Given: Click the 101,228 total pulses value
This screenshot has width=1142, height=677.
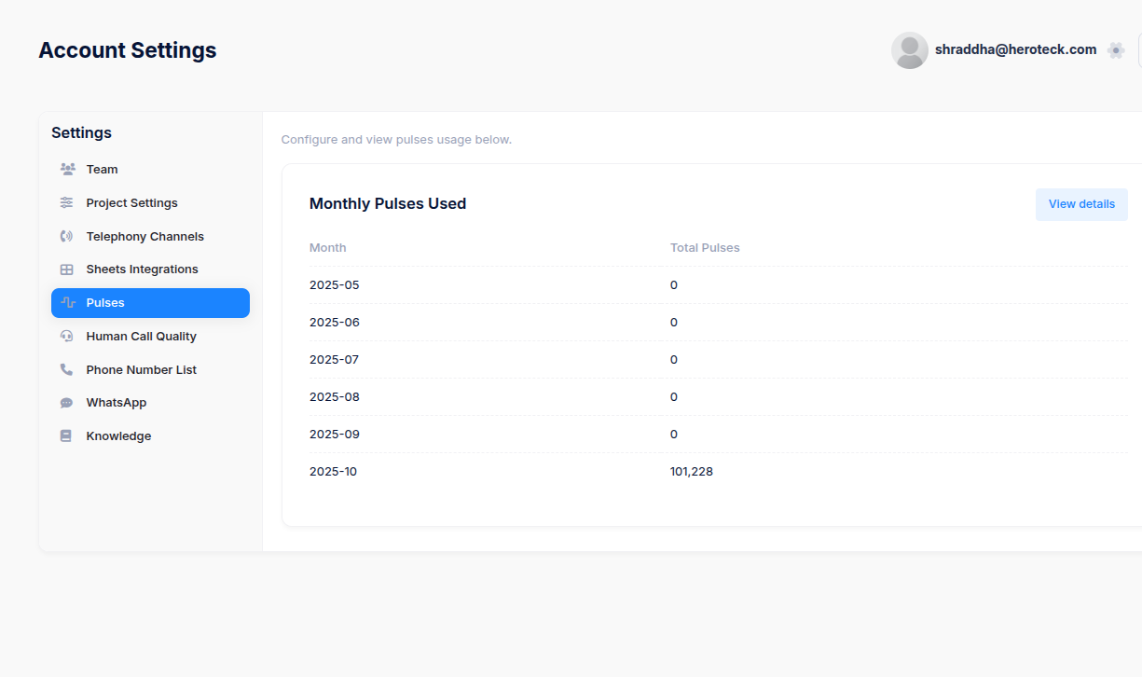Looking at the screenshot, I should [x=692, y=472].
